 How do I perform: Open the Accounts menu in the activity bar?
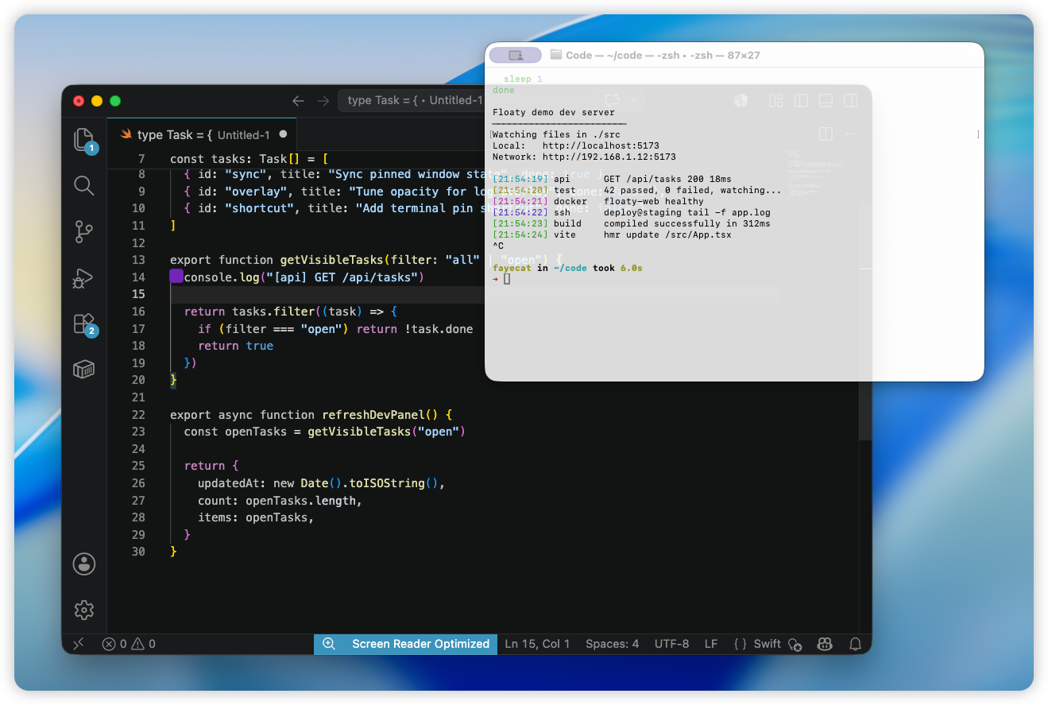coord(84,564)
